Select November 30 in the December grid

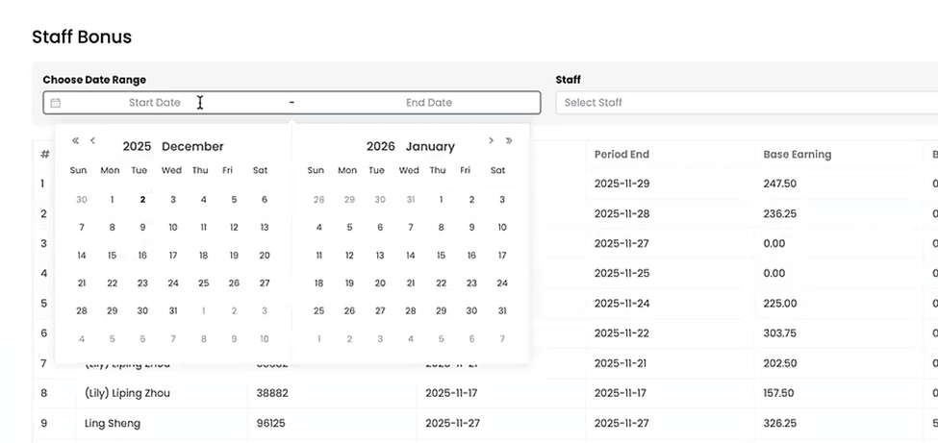click(82, 200)
